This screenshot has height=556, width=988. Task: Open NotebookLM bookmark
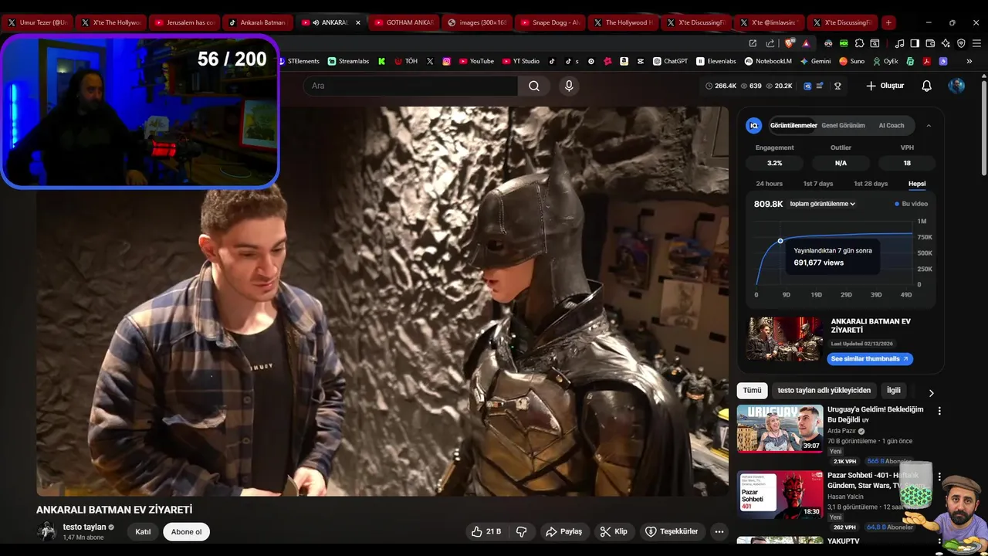tap(768, 61)
